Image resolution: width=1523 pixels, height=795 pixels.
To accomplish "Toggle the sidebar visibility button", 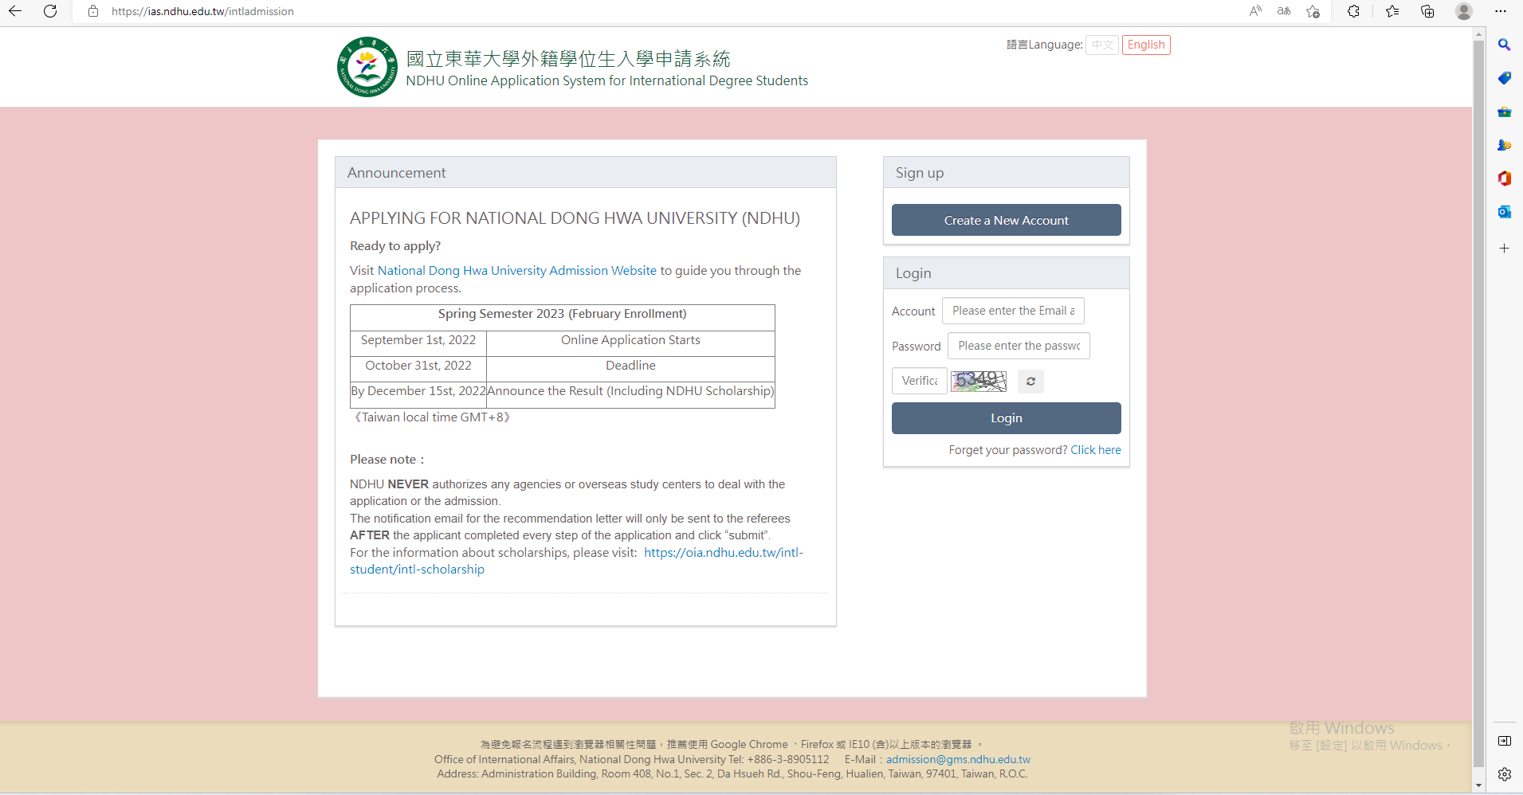I will tap(1504, 741).
